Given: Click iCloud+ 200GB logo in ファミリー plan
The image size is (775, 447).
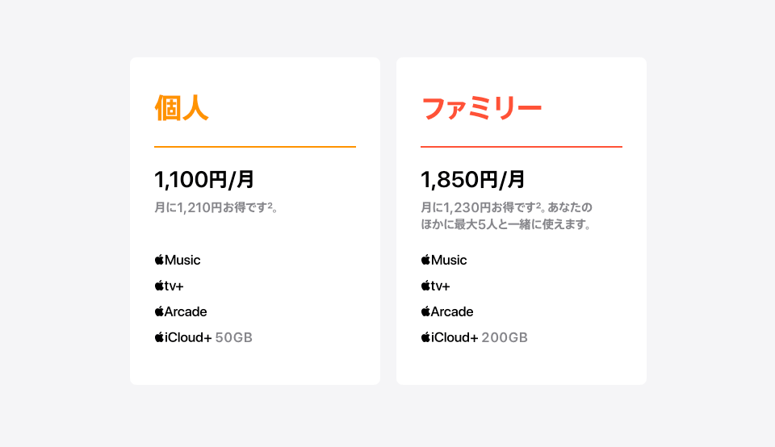Looking at the screenshot, I should click(450, 337).
